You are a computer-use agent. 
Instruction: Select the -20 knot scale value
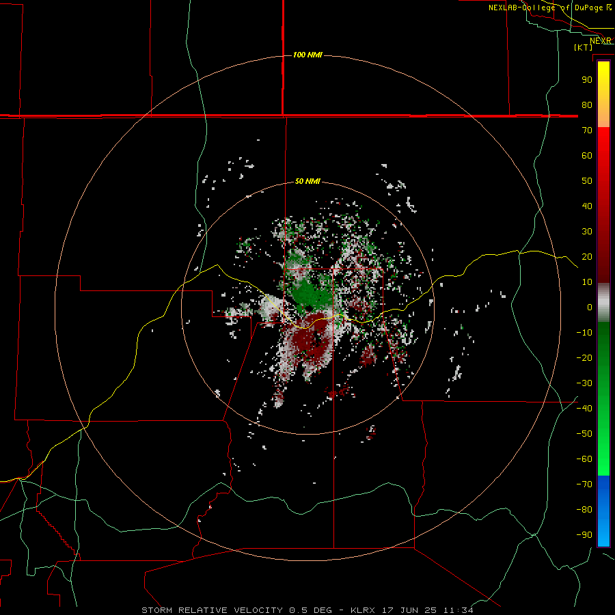click(x=584, y=357)
